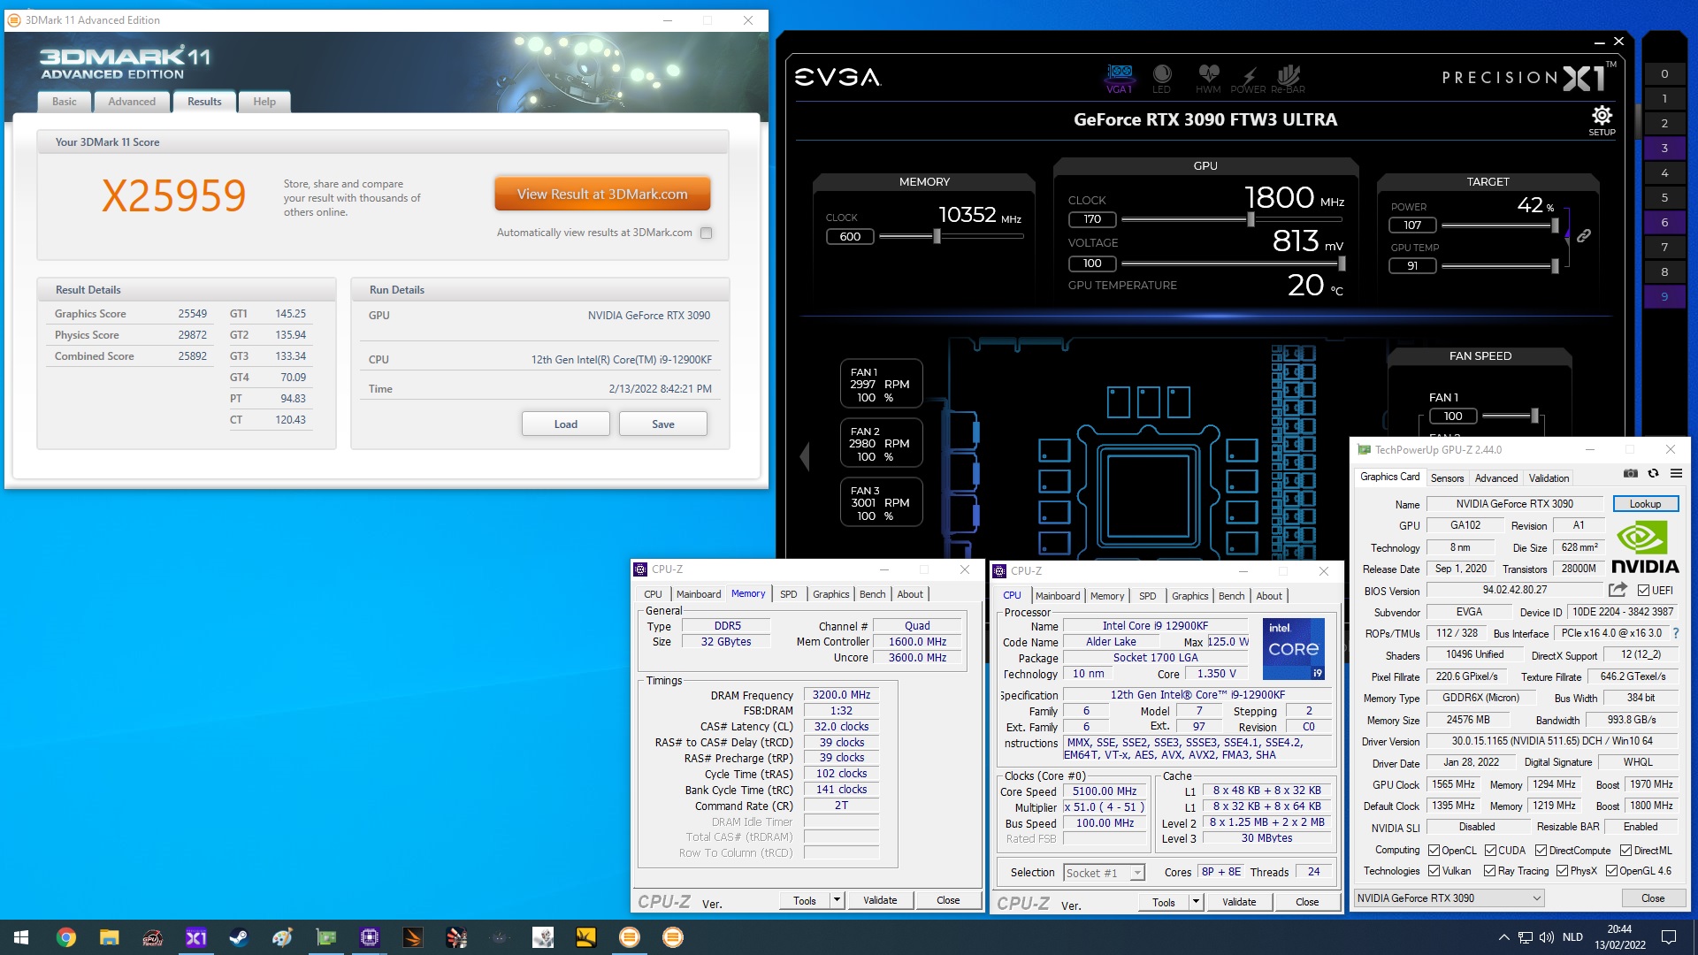Viewport: 1698px width, 955px height.
Task: Open the HWM hardware monitor icon
Action: (x=1208, y=78)
